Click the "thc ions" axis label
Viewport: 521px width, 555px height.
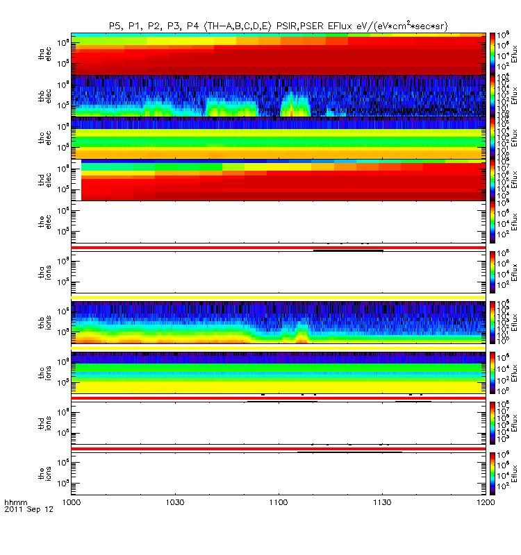[x=44, y=373]
